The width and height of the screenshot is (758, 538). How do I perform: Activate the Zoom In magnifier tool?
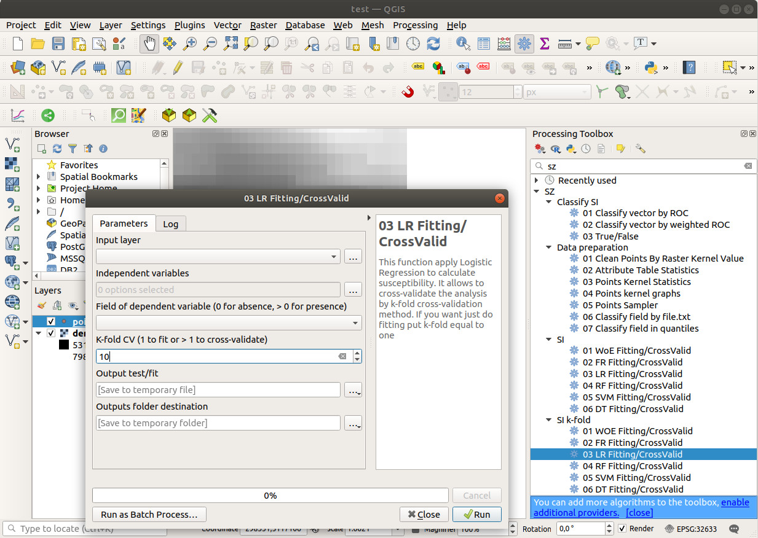pos(190,44)
